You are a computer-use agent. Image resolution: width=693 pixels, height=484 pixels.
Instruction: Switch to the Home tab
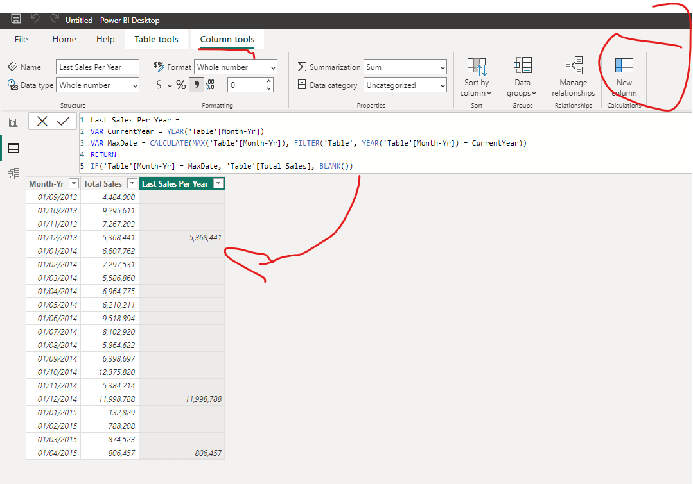(x=64, y=39)
